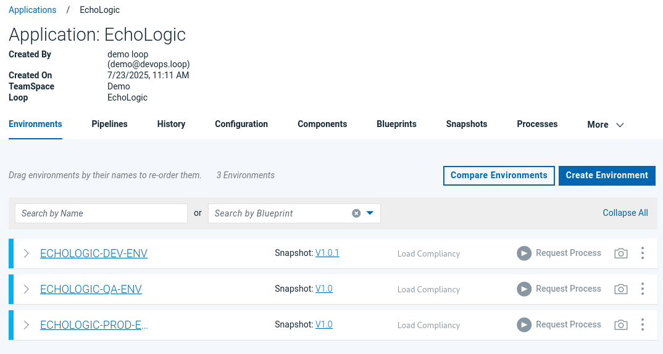663x354 pixels.
Task: Load Compliancy for ECHOLOGIC-DEV-ENV
Action: 428,254
